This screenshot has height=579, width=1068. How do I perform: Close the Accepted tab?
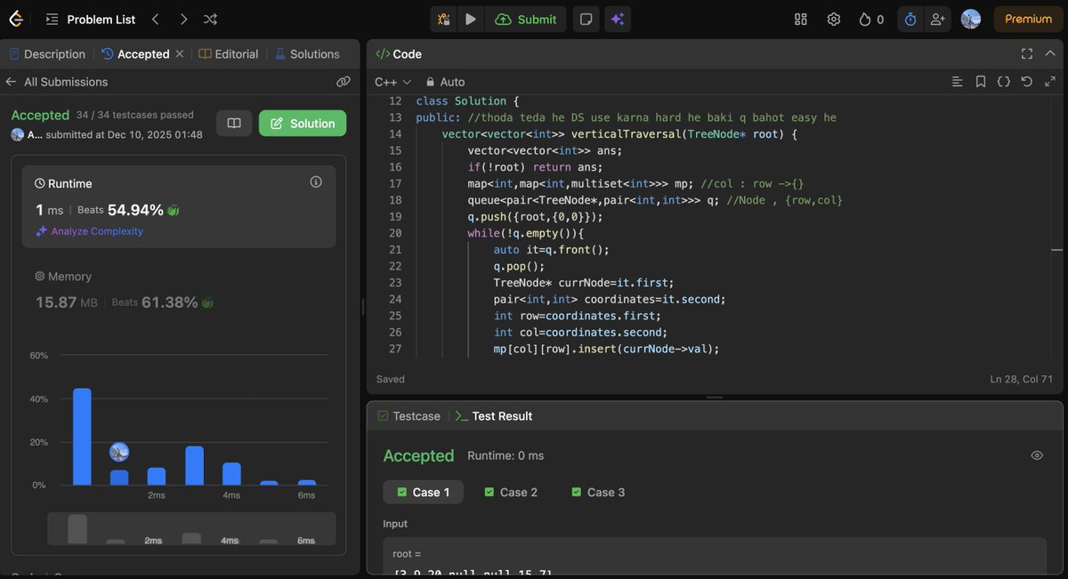pos(179,54)
